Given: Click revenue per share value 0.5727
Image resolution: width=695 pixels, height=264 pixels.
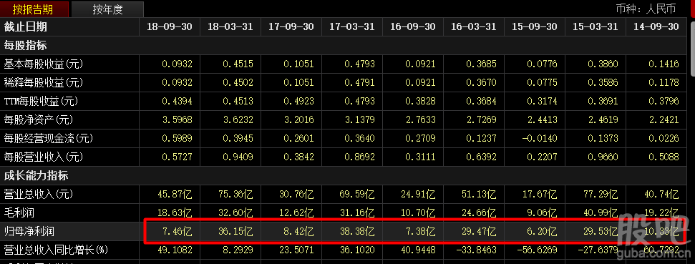Looking at the screenshot, I should (x=177, y=157).
